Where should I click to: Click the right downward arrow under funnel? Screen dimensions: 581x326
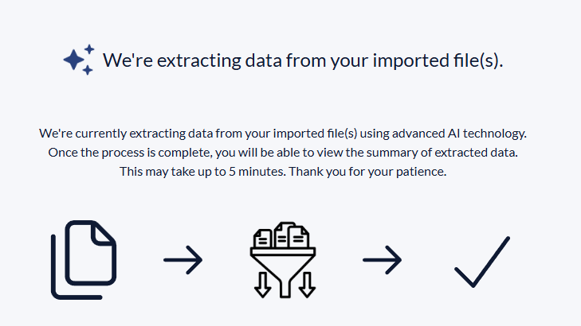click(x=304, y=285)
